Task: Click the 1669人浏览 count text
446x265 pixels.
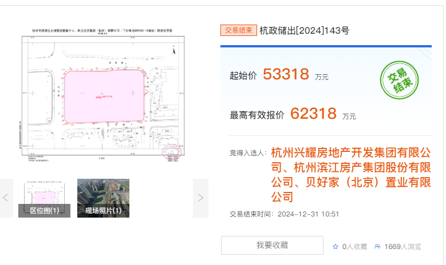Action: 402,247
